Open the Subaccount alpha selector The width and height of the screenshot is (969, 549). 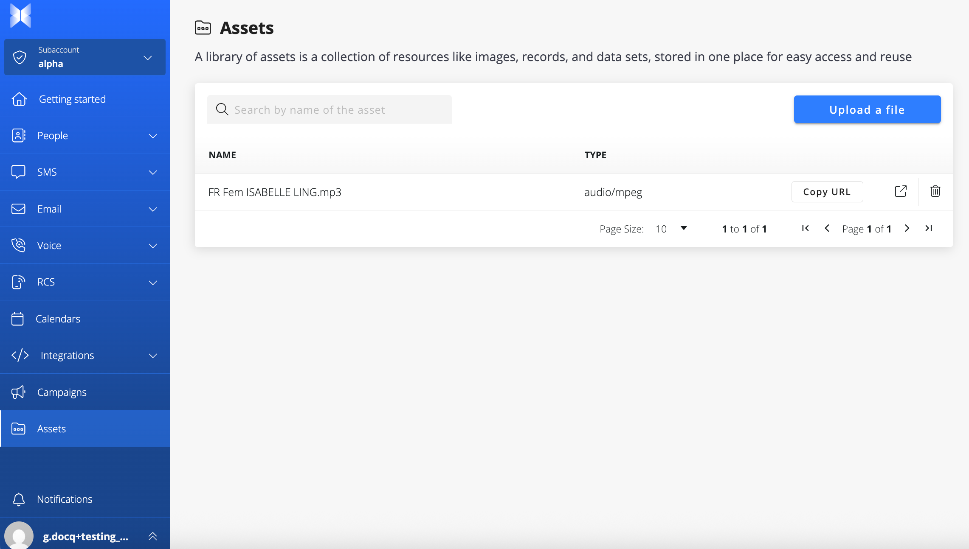tap(85, 57)
